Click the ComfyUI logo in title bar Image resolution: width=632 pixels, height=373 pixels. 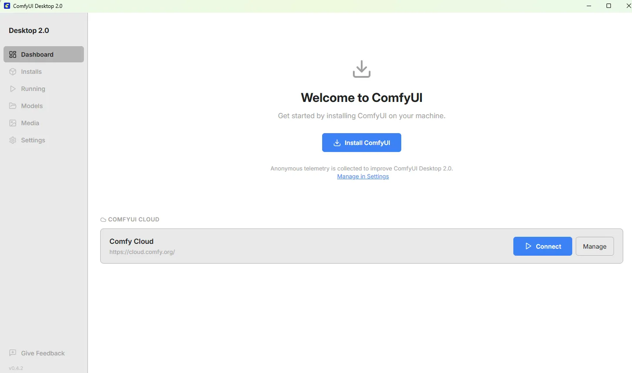[7, 6]
